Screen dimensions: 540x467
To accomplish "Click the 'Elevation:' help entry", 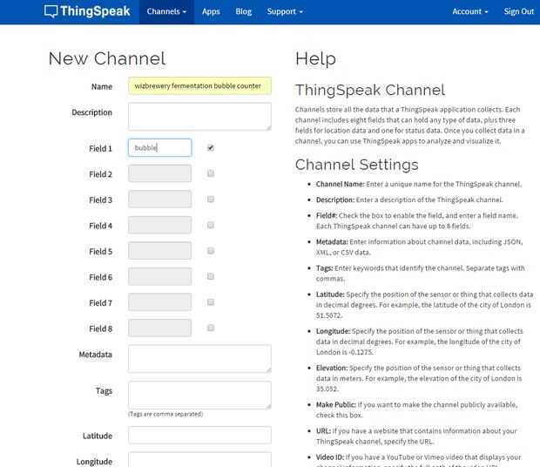I will (x=419, y=378).
